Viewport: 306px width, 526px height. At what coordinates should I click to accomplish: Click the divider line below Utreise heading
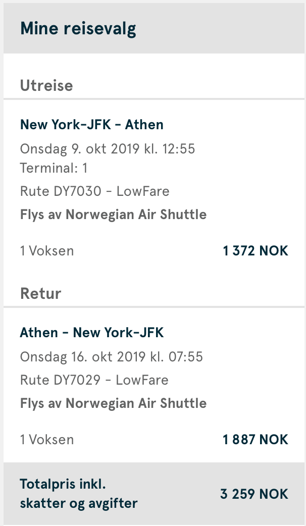(153, 99)
